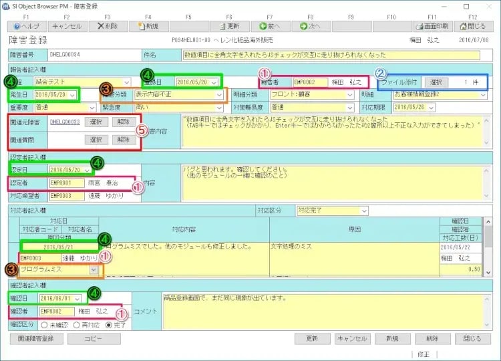Select the 再対応 radio button
501x361 pixels.
(x=76, y=324)
